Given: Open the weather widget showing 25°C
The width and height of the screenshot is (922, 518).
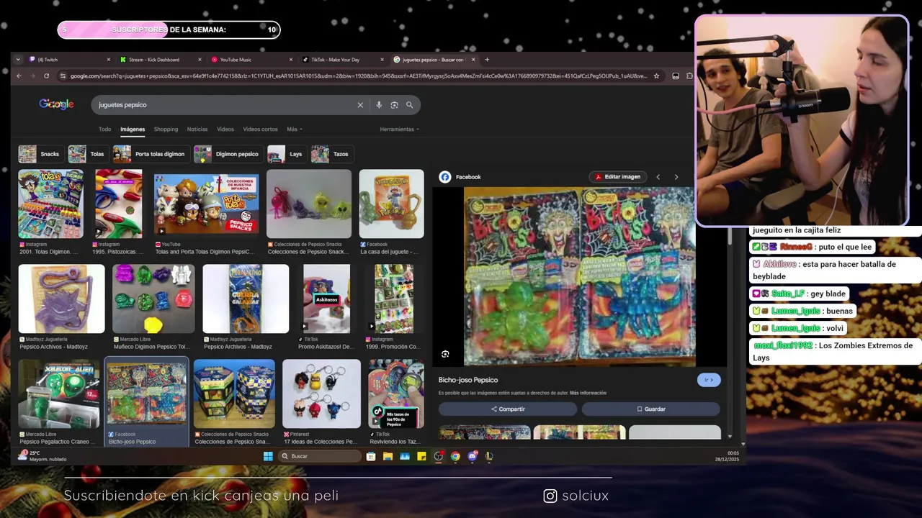Looking at the screenshot, I should 43,456.
